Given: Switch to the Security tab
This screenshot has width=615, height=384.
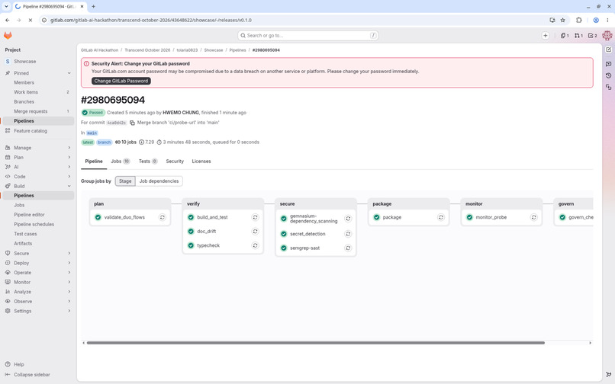Looking at the screenshot, I should pos(175,161).
